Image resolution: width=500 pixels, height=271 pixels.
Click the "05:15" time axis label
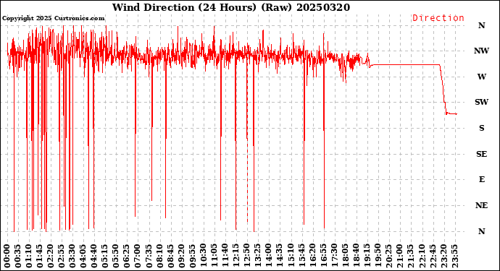tap(105, 257)
